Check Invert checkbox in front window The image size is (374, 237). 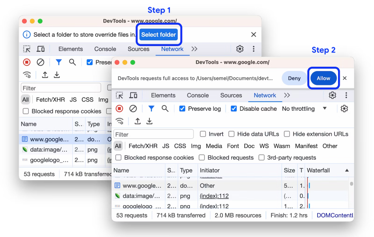pyautogui.click(x=203, y=134)
